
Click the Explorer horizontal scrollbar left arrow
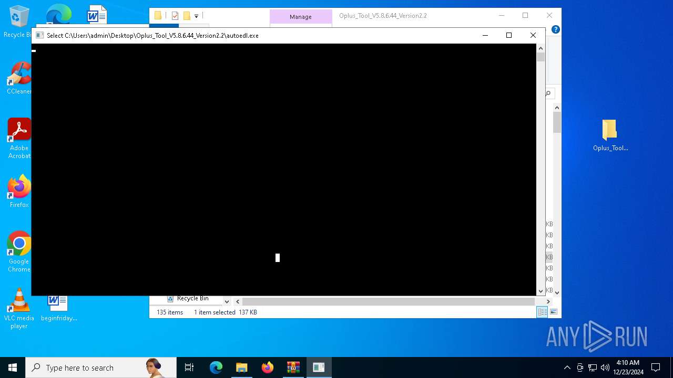pyautogui.click(x=238, y=301)
